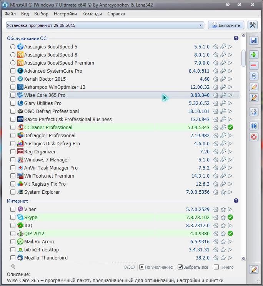Click the scrollbar bottom end button
263x286 pixels.
point(243,258)
